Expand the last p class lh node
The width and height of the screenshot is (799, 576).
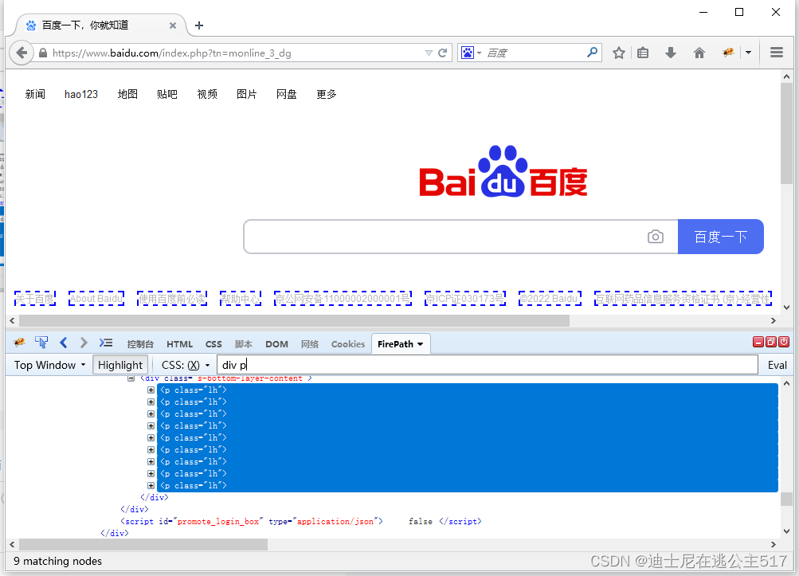point(151,486)
